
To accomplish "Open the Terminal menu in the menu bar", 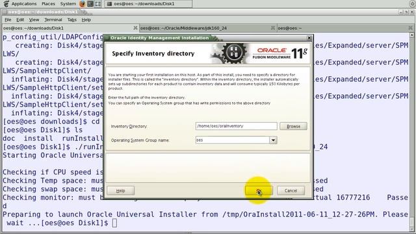I will click(x=53, y=19).
